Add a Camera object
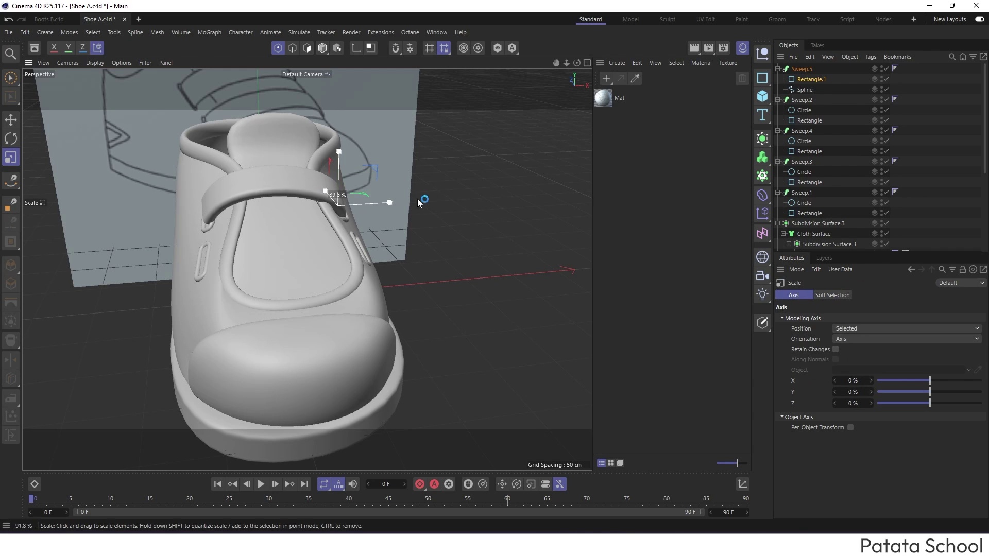 pos(762,275)
